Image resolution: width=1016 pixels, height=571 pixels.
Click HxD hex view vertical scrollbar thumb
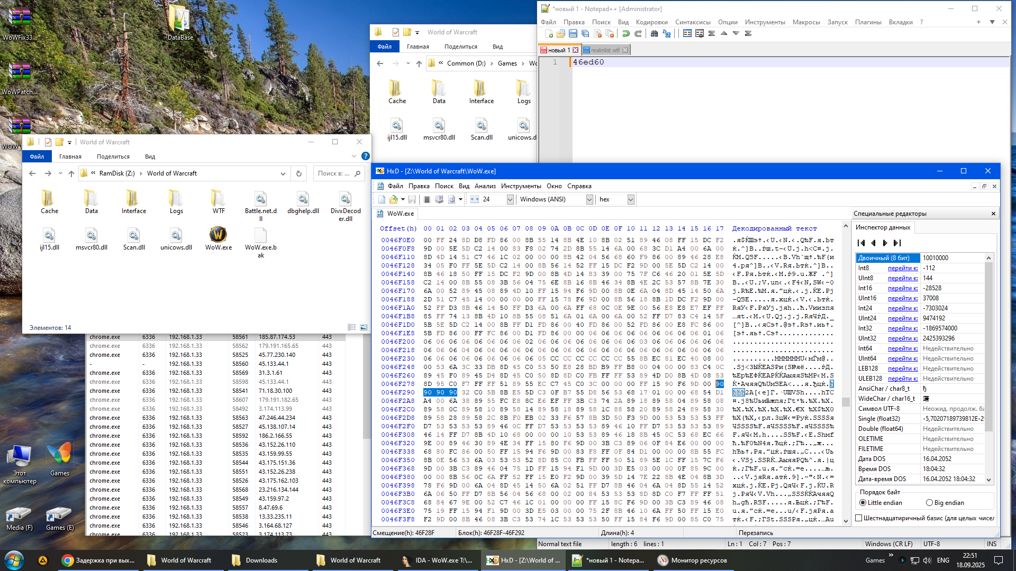click(846, 402)
